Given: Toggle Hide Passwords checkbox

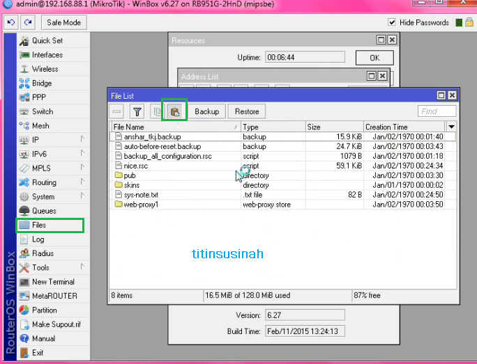Looking at the screenshot, I should pos(392,22).
